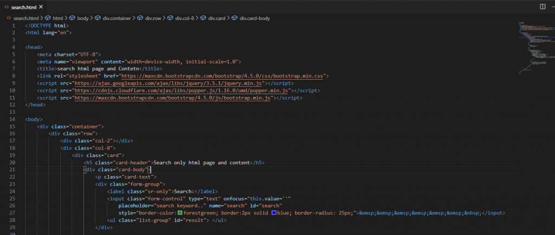Select body element in breadcrumb
This screenshot has height=235, width=555.
coord(83,18)
